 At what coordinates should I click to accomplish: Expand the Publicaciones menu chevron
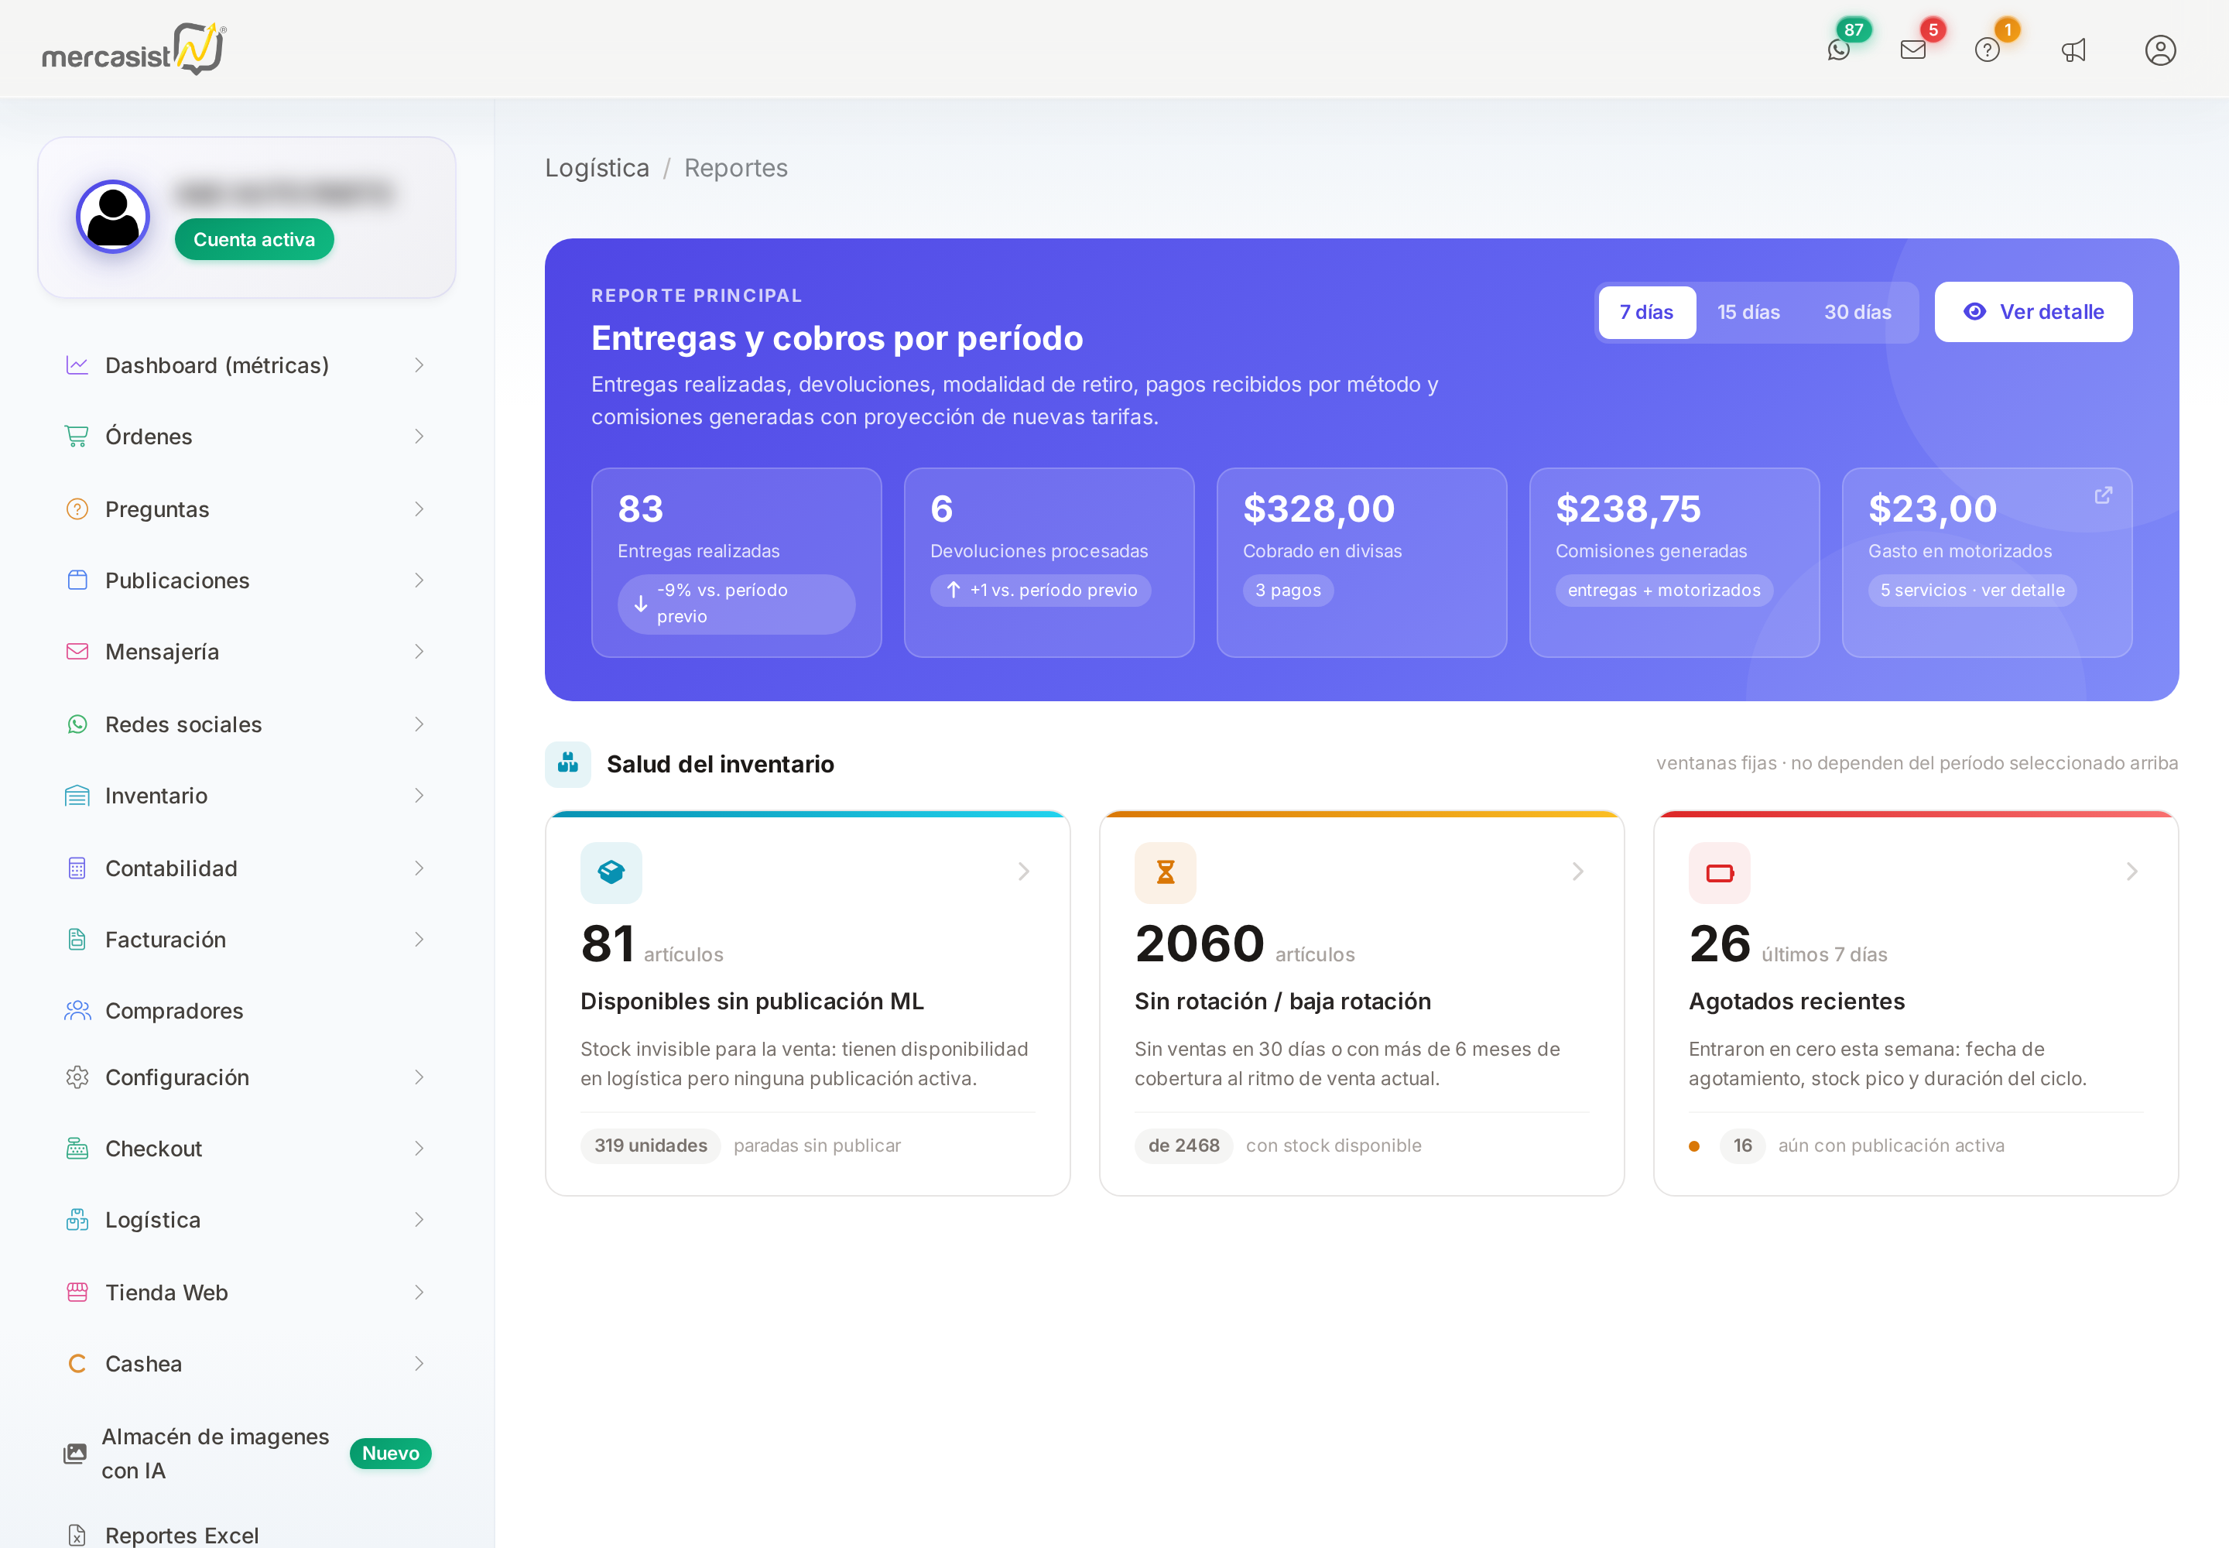tap(419, 580)
